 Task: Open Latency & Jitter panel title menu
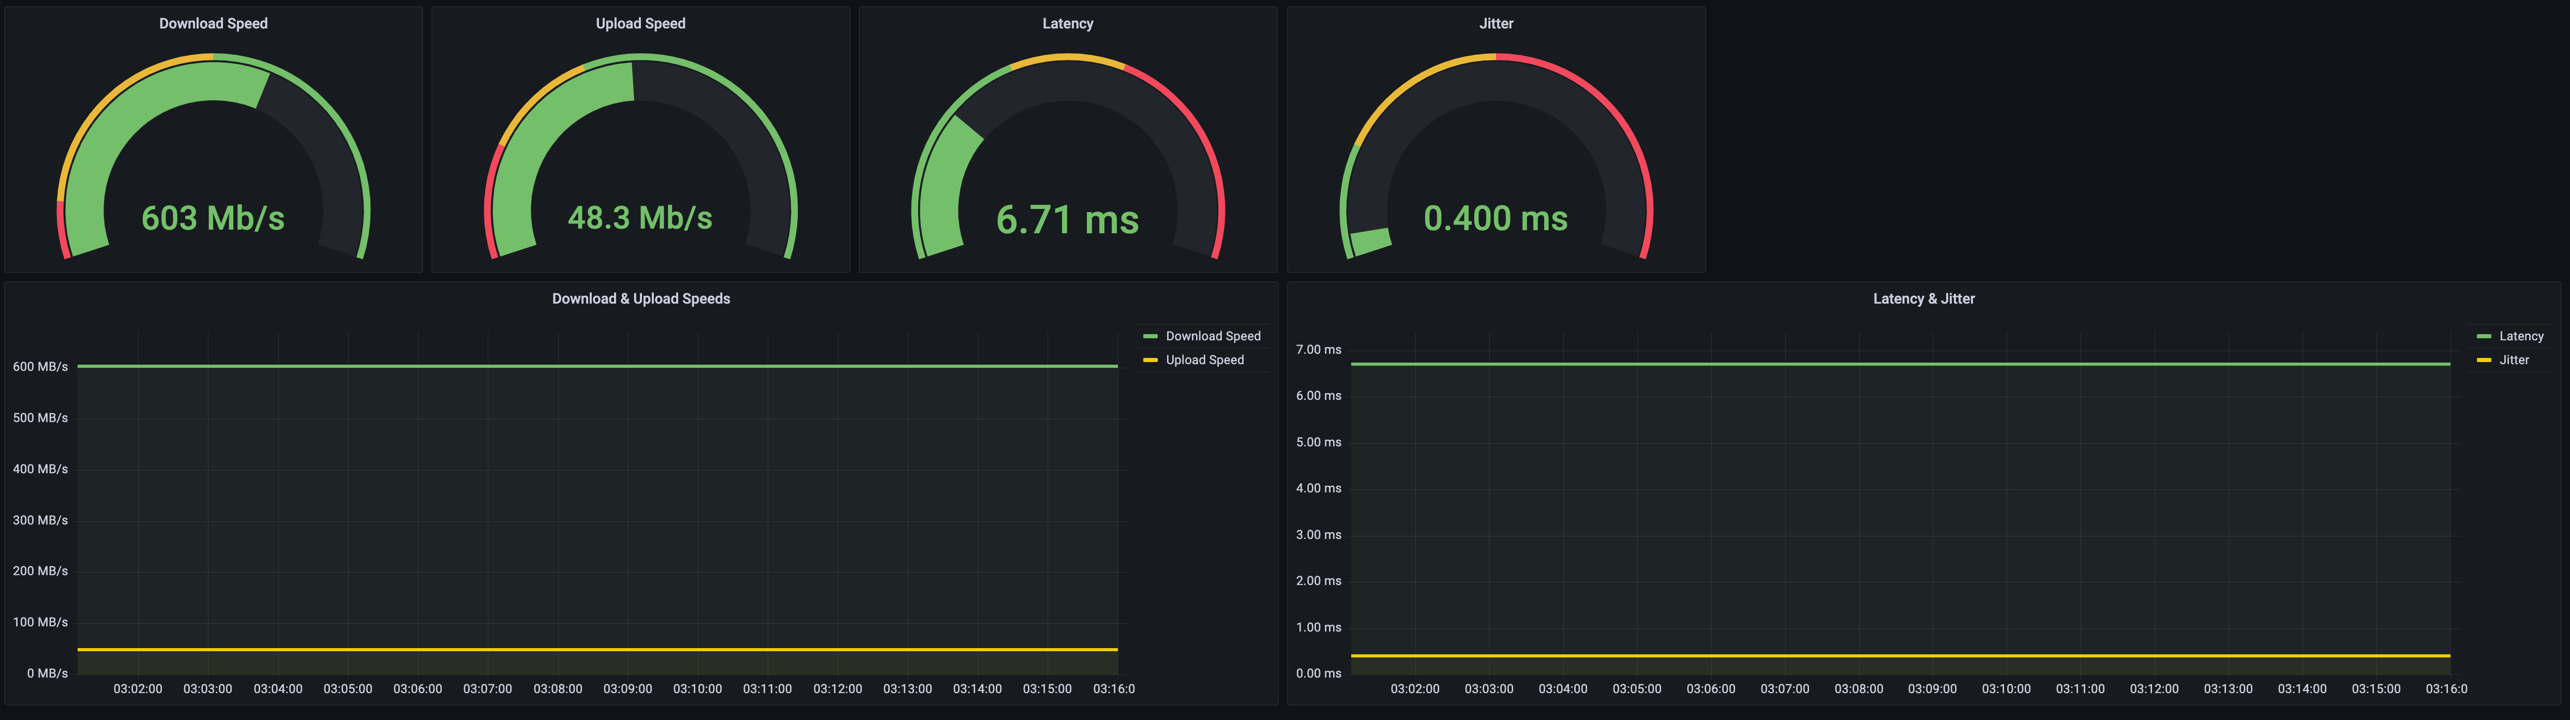(1922, 298)
